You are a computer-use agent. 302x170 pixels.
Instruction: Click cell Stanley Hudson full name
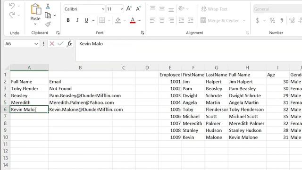[247, 130]
